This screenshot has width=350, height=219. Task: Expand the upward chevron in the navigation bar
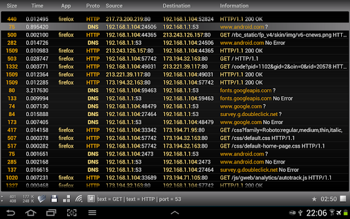175,213
